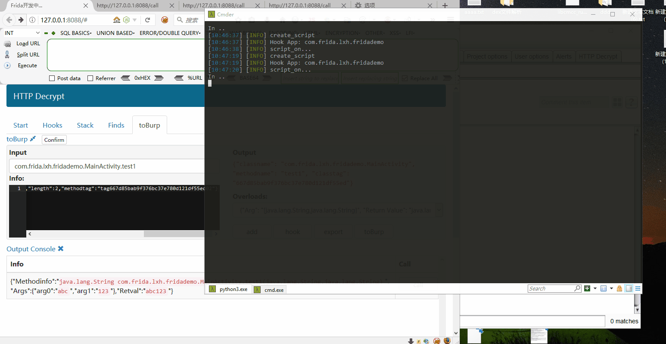Click 0xHEX encode right arrow
This screenshot has height=344, width=666.
point(159,78)
